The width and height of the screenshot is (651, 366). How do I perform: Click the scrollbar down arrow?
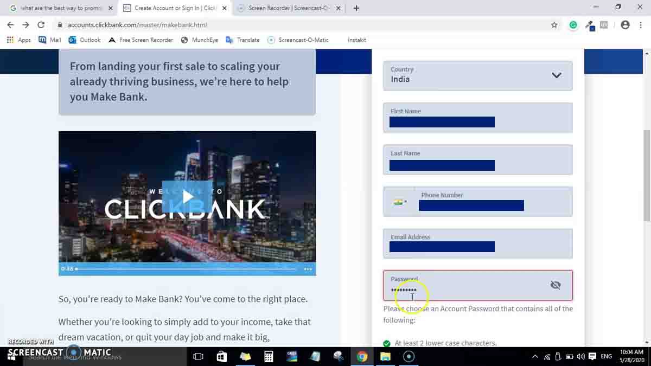pyautogui.click(x=647, y=342)
